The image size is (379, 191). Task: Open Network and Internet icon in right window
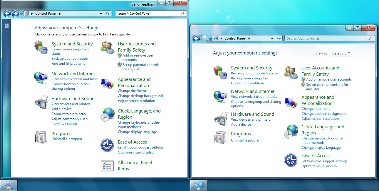click(x=220, y=96)
